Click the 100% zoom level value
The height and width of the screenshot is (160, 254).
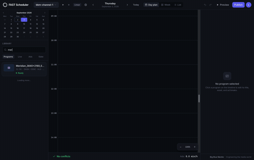pyautogui.click(x=187, y=147)
